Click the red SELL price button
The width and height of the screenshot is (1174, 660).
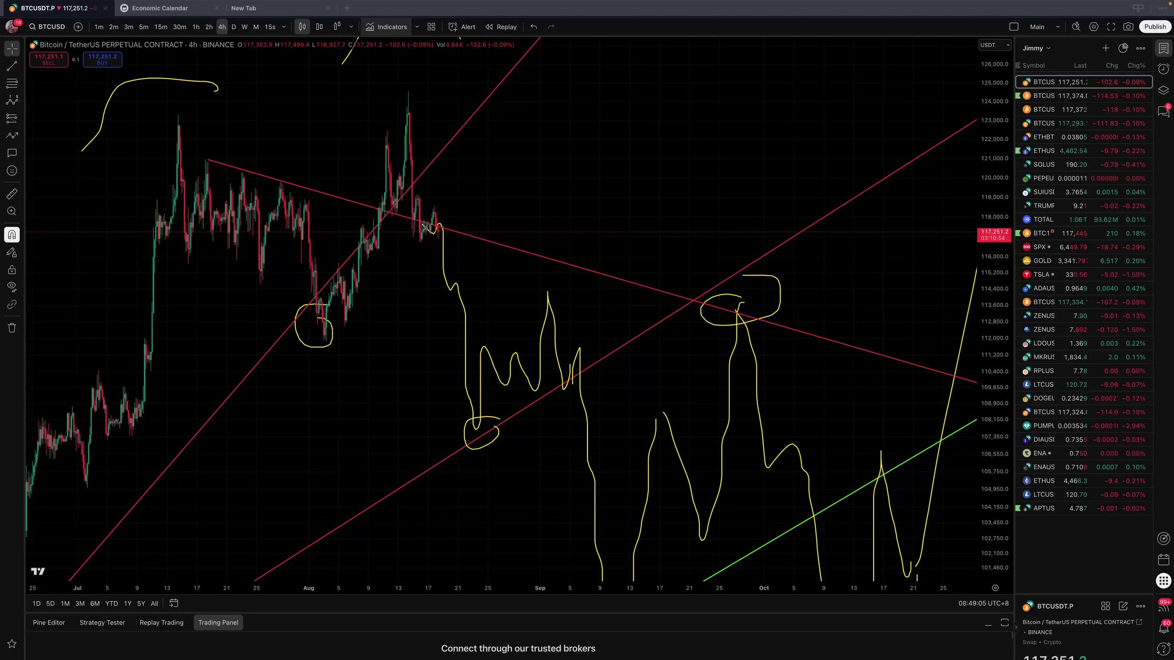coord(49,60)
